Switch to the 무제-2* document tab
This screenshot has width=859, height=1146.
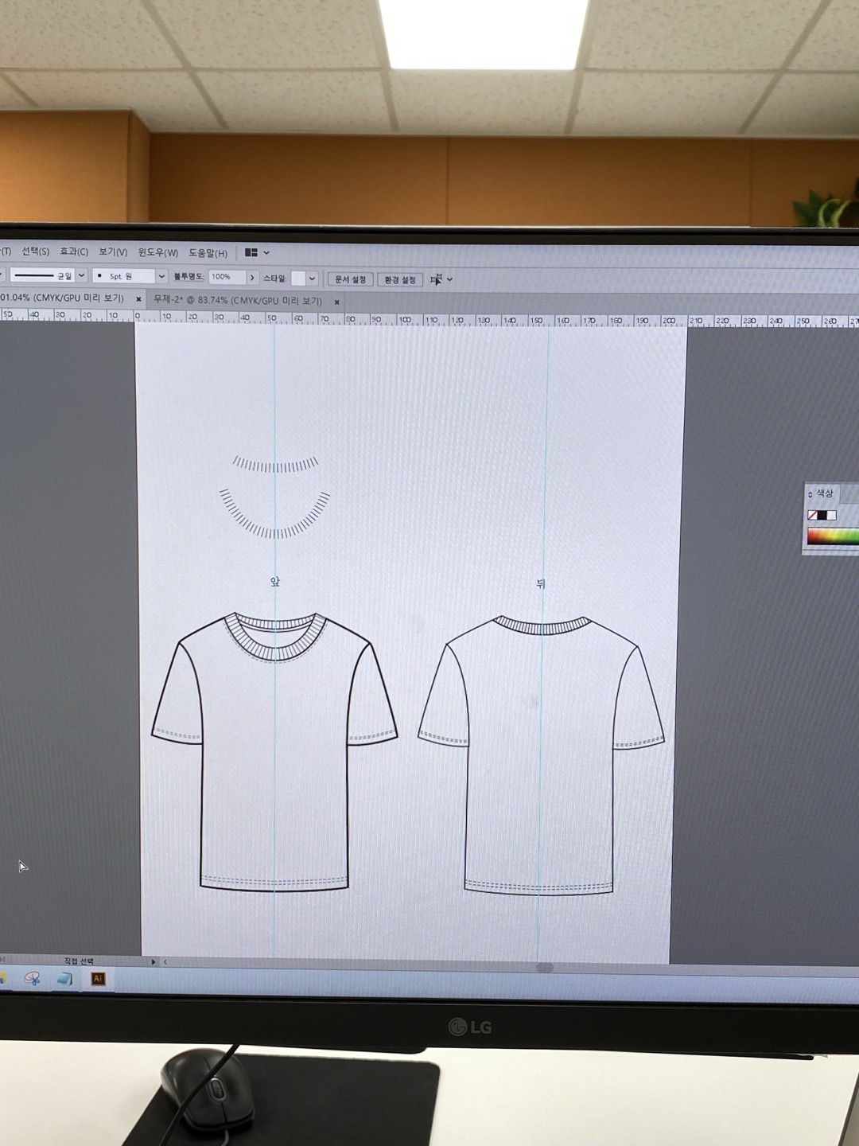pyautogui.click(x=237, y=300)
